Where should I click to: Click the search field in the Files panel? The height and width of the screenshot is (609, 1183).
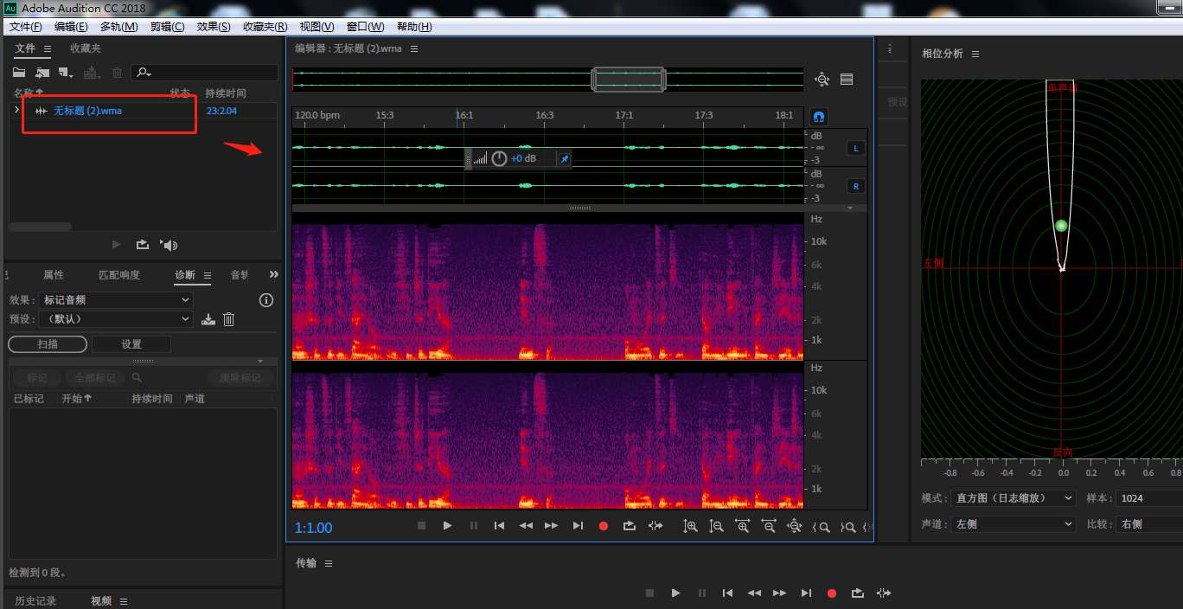212,73
